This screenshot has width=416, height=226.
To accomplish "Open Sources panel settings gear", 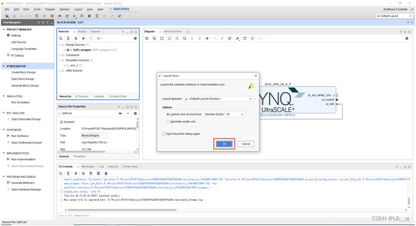I will (x=135, y=38).
